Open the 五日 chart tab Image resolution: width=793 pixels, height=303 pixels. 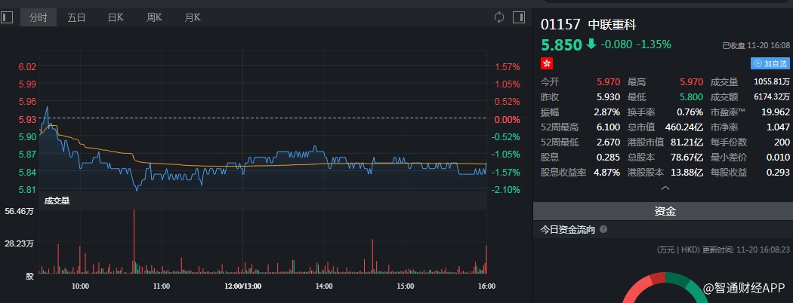pyautogui.click(x=76, y=17)
